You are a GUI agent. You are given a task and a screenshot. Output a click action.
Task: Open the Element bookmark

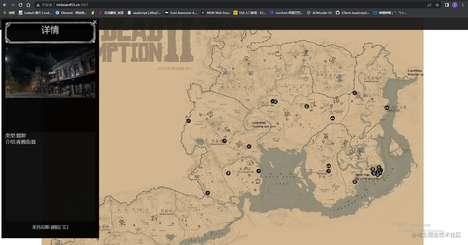click(x=71, y=13)
